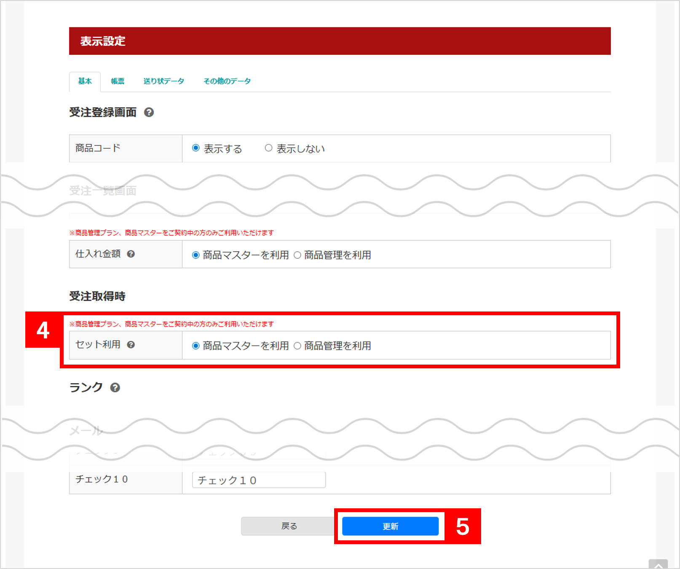Image resolution: width=680 pixels, height=569 pixels.
Task: Choose 商品マスターを利用 for セット利用
Action: [196, 346]
